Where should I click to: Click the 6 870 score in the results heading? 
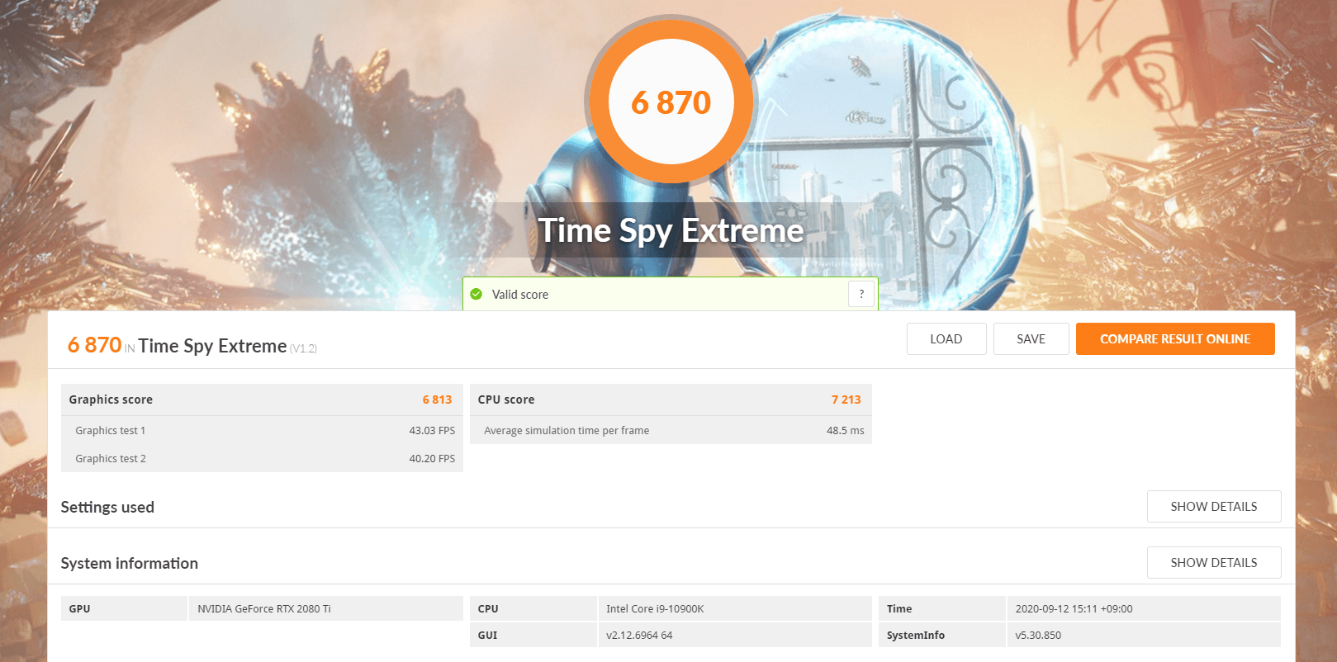tap(95, 345)
